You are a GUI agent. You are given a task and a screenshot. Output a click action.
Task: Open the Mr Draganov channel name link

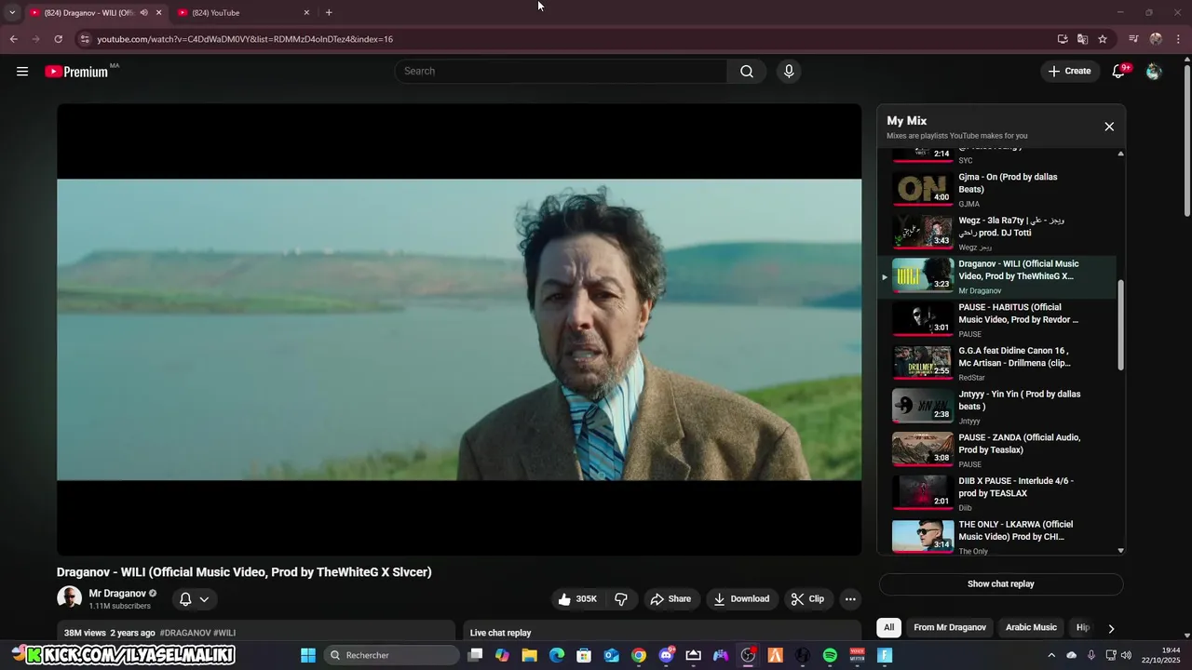117,594
